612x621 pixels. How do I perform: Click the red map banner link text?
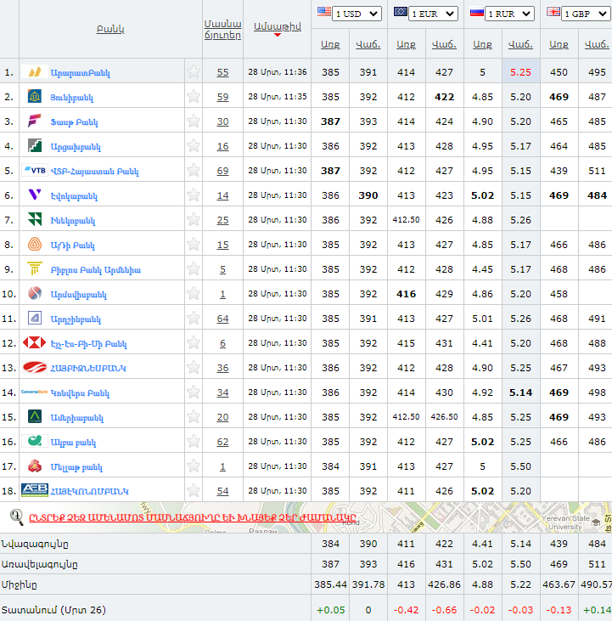[x=193, y=517]
